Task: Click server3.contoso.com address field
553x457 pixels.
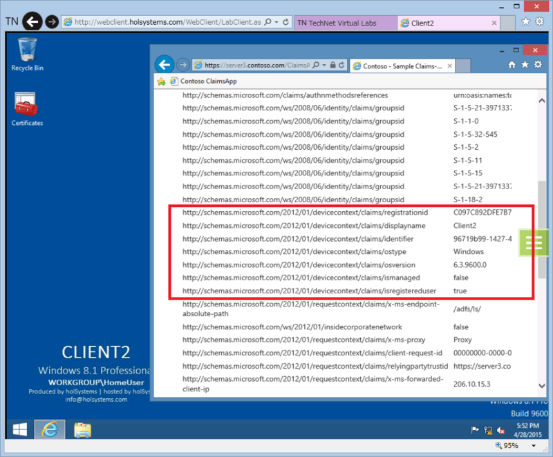Action: tap(256, 65)
